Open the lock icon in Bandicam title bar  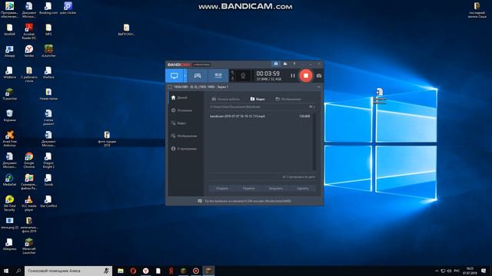(276, 64)
